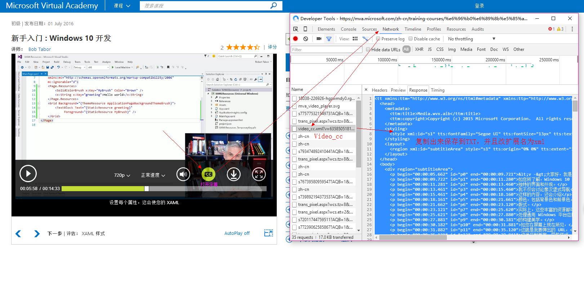Open the DevTools three-dot menu
584x281 pixels.
572,29
